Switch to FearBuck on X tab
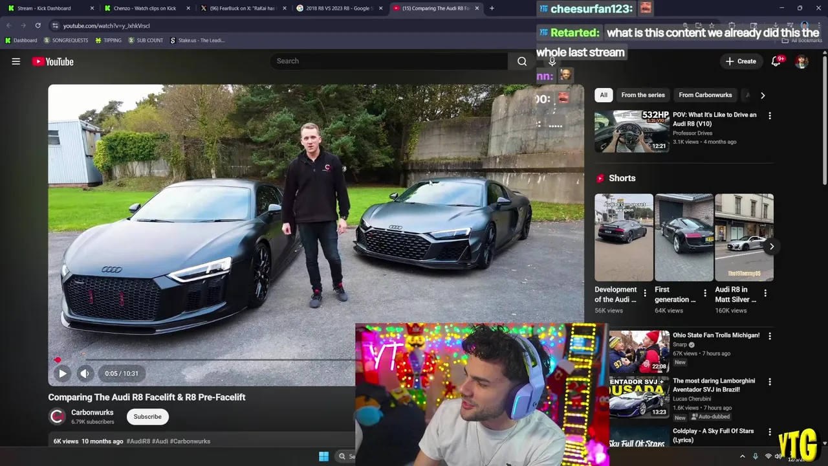The width and height of the screenshot is (828, 466). [x=242, y=8]
